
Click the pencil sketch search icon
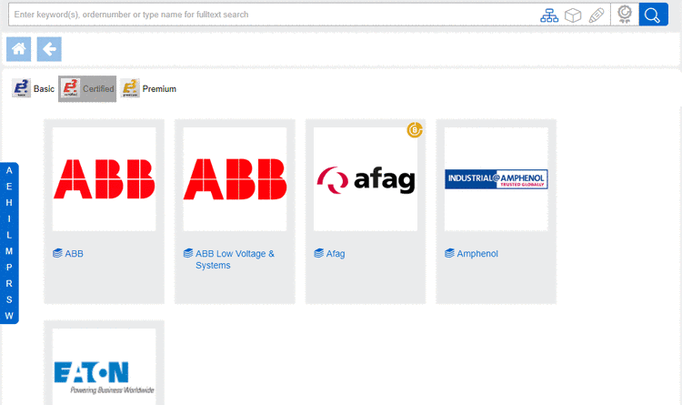point(597,15)
